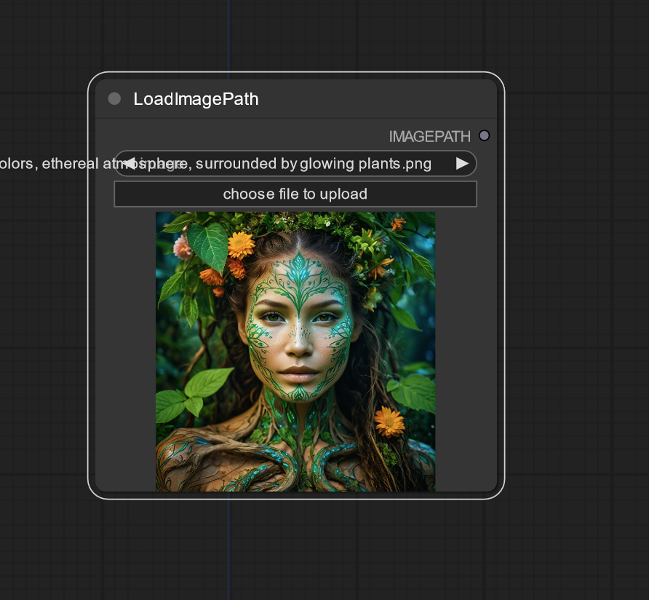Select the LoadImagePath node title bar
This screenshot has height=600, width=649.
coord(196,99)
